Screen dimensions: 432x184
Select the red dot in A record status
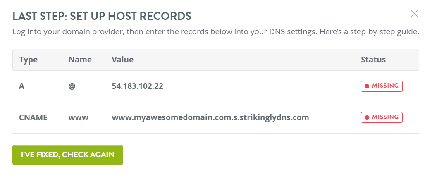coord(367,86)
